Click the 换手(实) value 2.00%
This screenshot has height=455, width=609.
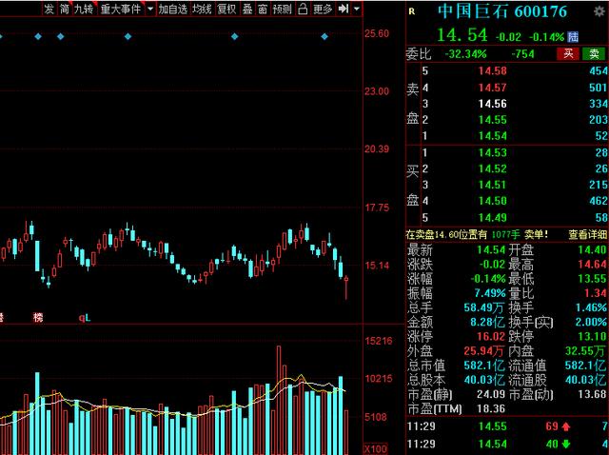coord(591,322)
